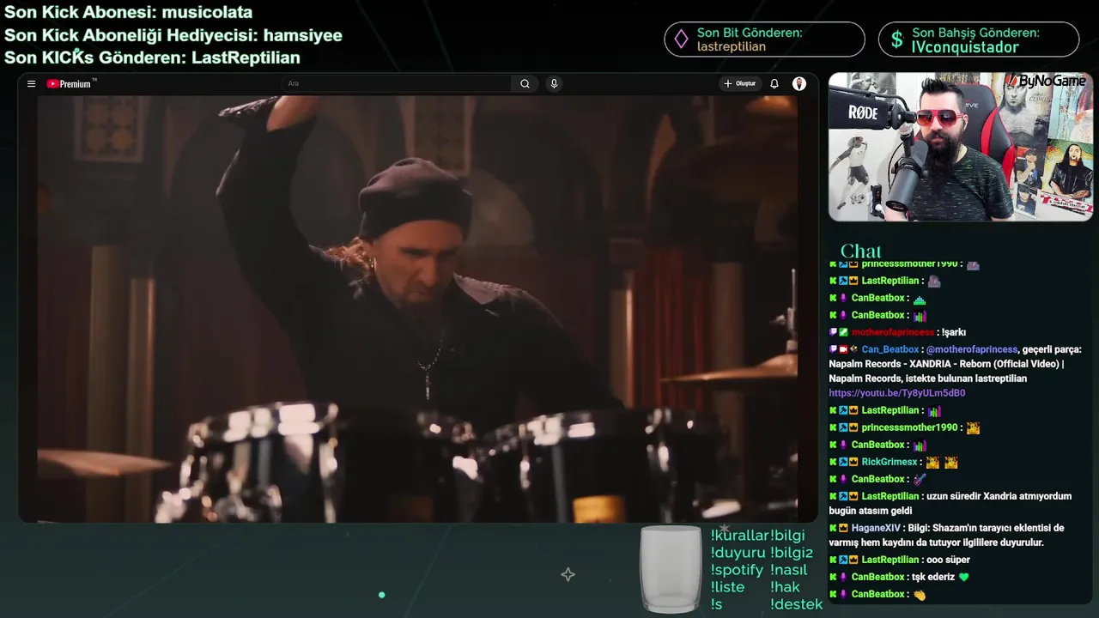1099x618 pixels.
Task: Click 'hamsiyee' gift subscriber name
Action: [x=303, y=35]
